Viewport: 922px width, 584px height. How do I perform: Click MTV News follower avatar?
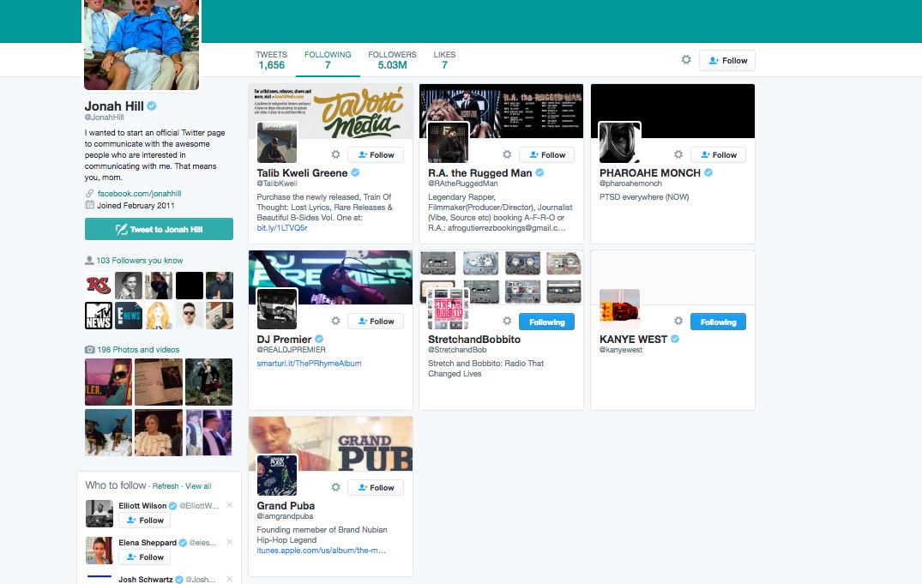coord(99,316)
